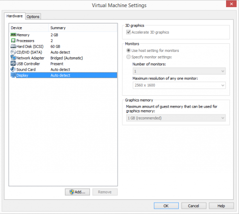
Task: Open the graphics memory 1 GB dropdown
Action: (x=176, y=118)
